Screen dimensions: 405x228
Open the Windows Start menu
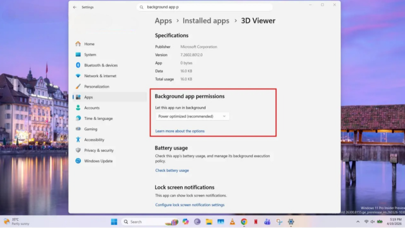point(114,222)
